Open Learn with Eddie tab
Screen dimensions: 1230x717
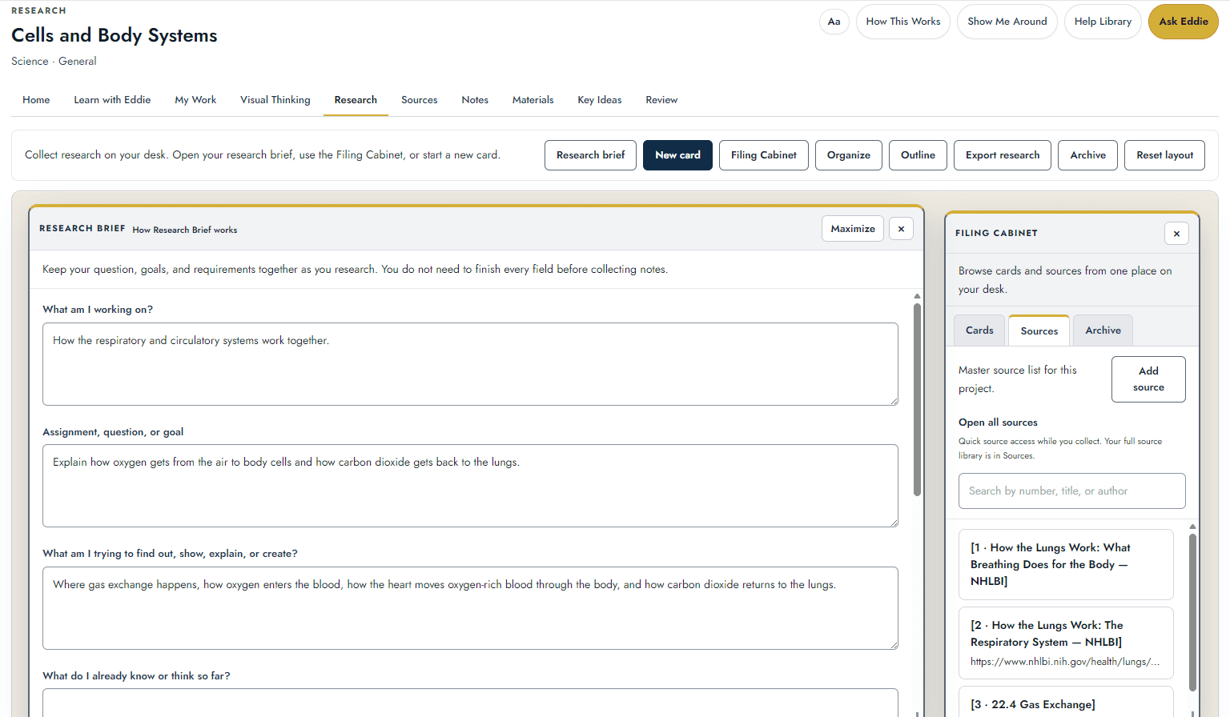[112, 100]
